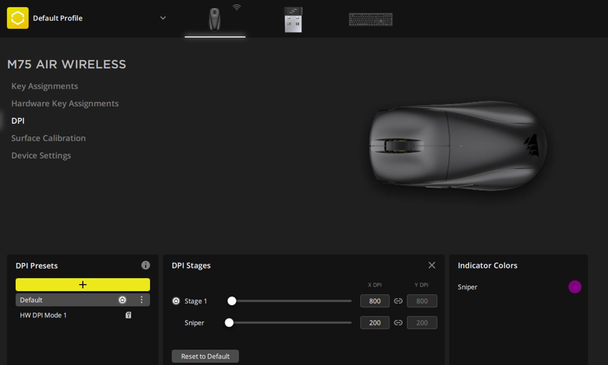Click the wireless signal indicator icon
Viewport: 608px width, 365px height.
237,7
